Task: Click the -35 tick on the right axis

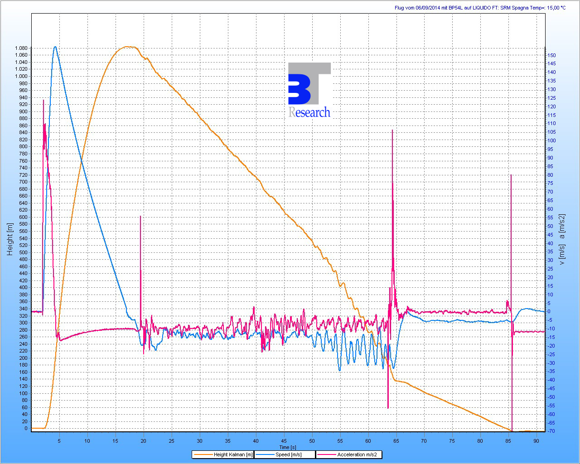Action: pyautogui.click(x=552, y=371)
